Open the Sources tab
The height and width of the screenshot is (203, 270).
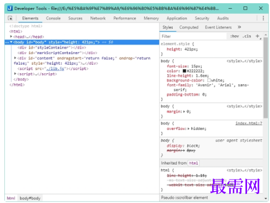click(x=75, y=18)
